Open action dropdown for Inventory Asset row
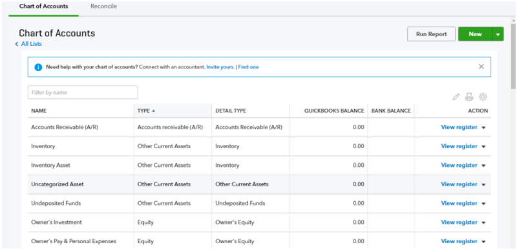 pyautogui.click(x=483, y=166)
